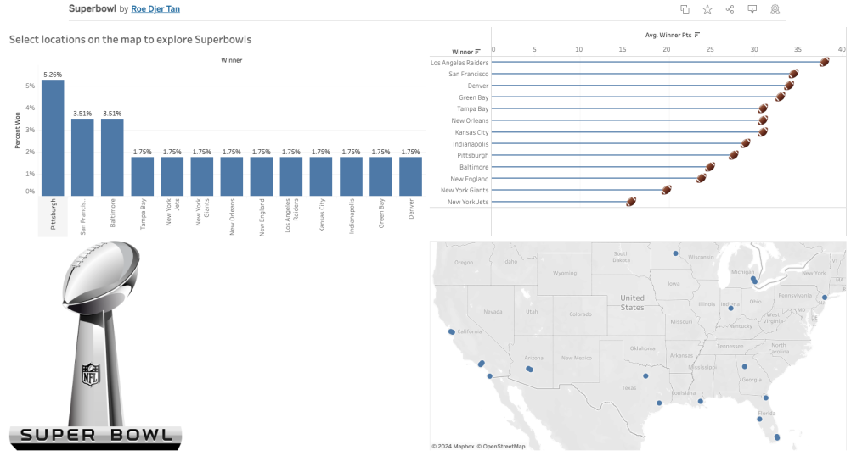Click the award ribbon badge icon

775,9
